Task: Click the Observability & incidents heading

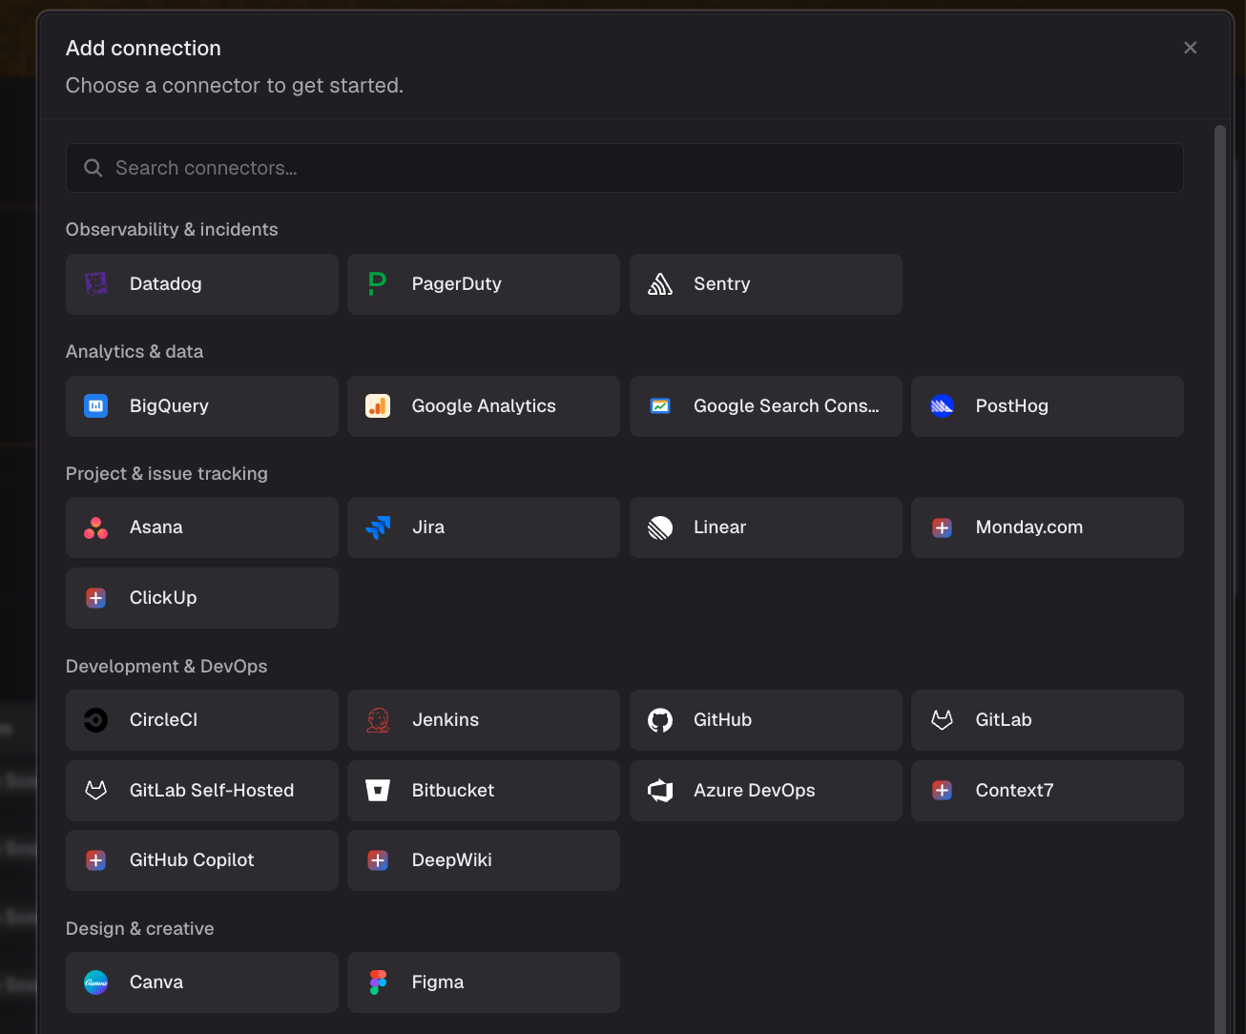Action: pyautogui.click(x=172, y=230)
